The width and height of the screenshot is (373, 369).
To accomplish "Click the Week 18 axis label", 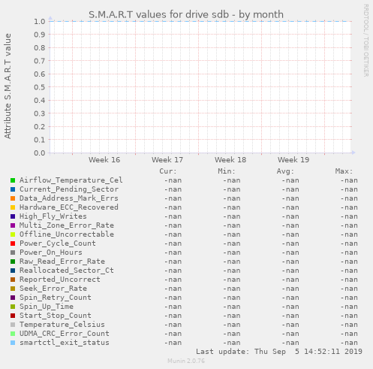I will (230, 159).
